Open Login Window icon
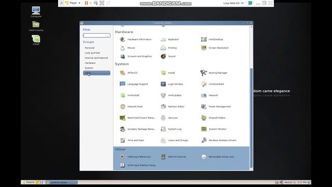 click(x=163, y=84)
